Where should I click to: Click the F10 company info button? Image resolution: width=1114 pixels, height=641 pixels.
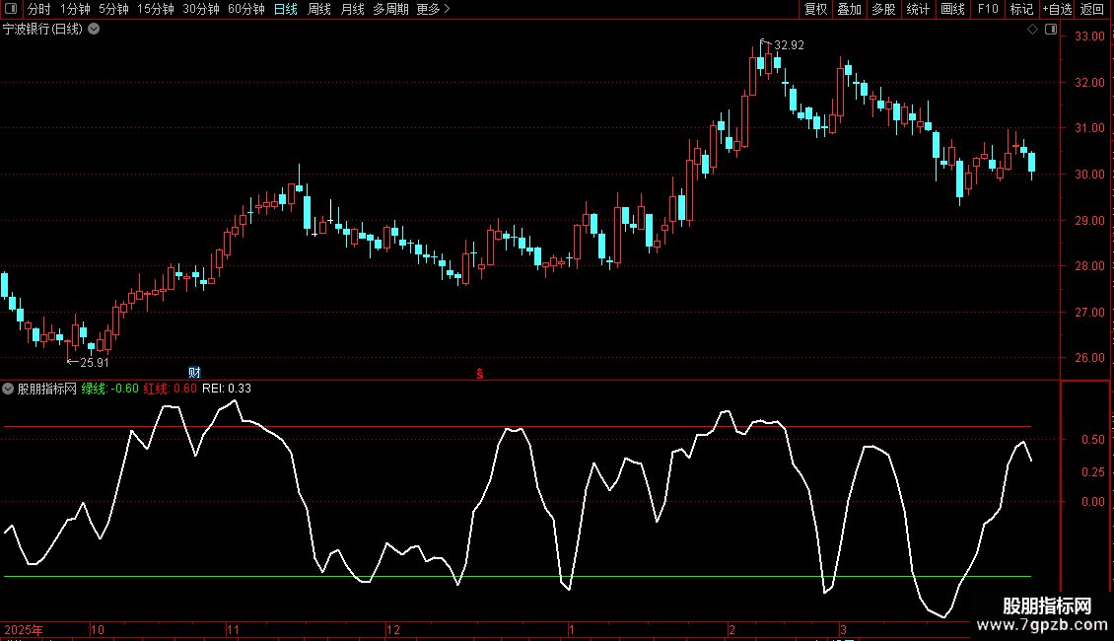point(988,9)
